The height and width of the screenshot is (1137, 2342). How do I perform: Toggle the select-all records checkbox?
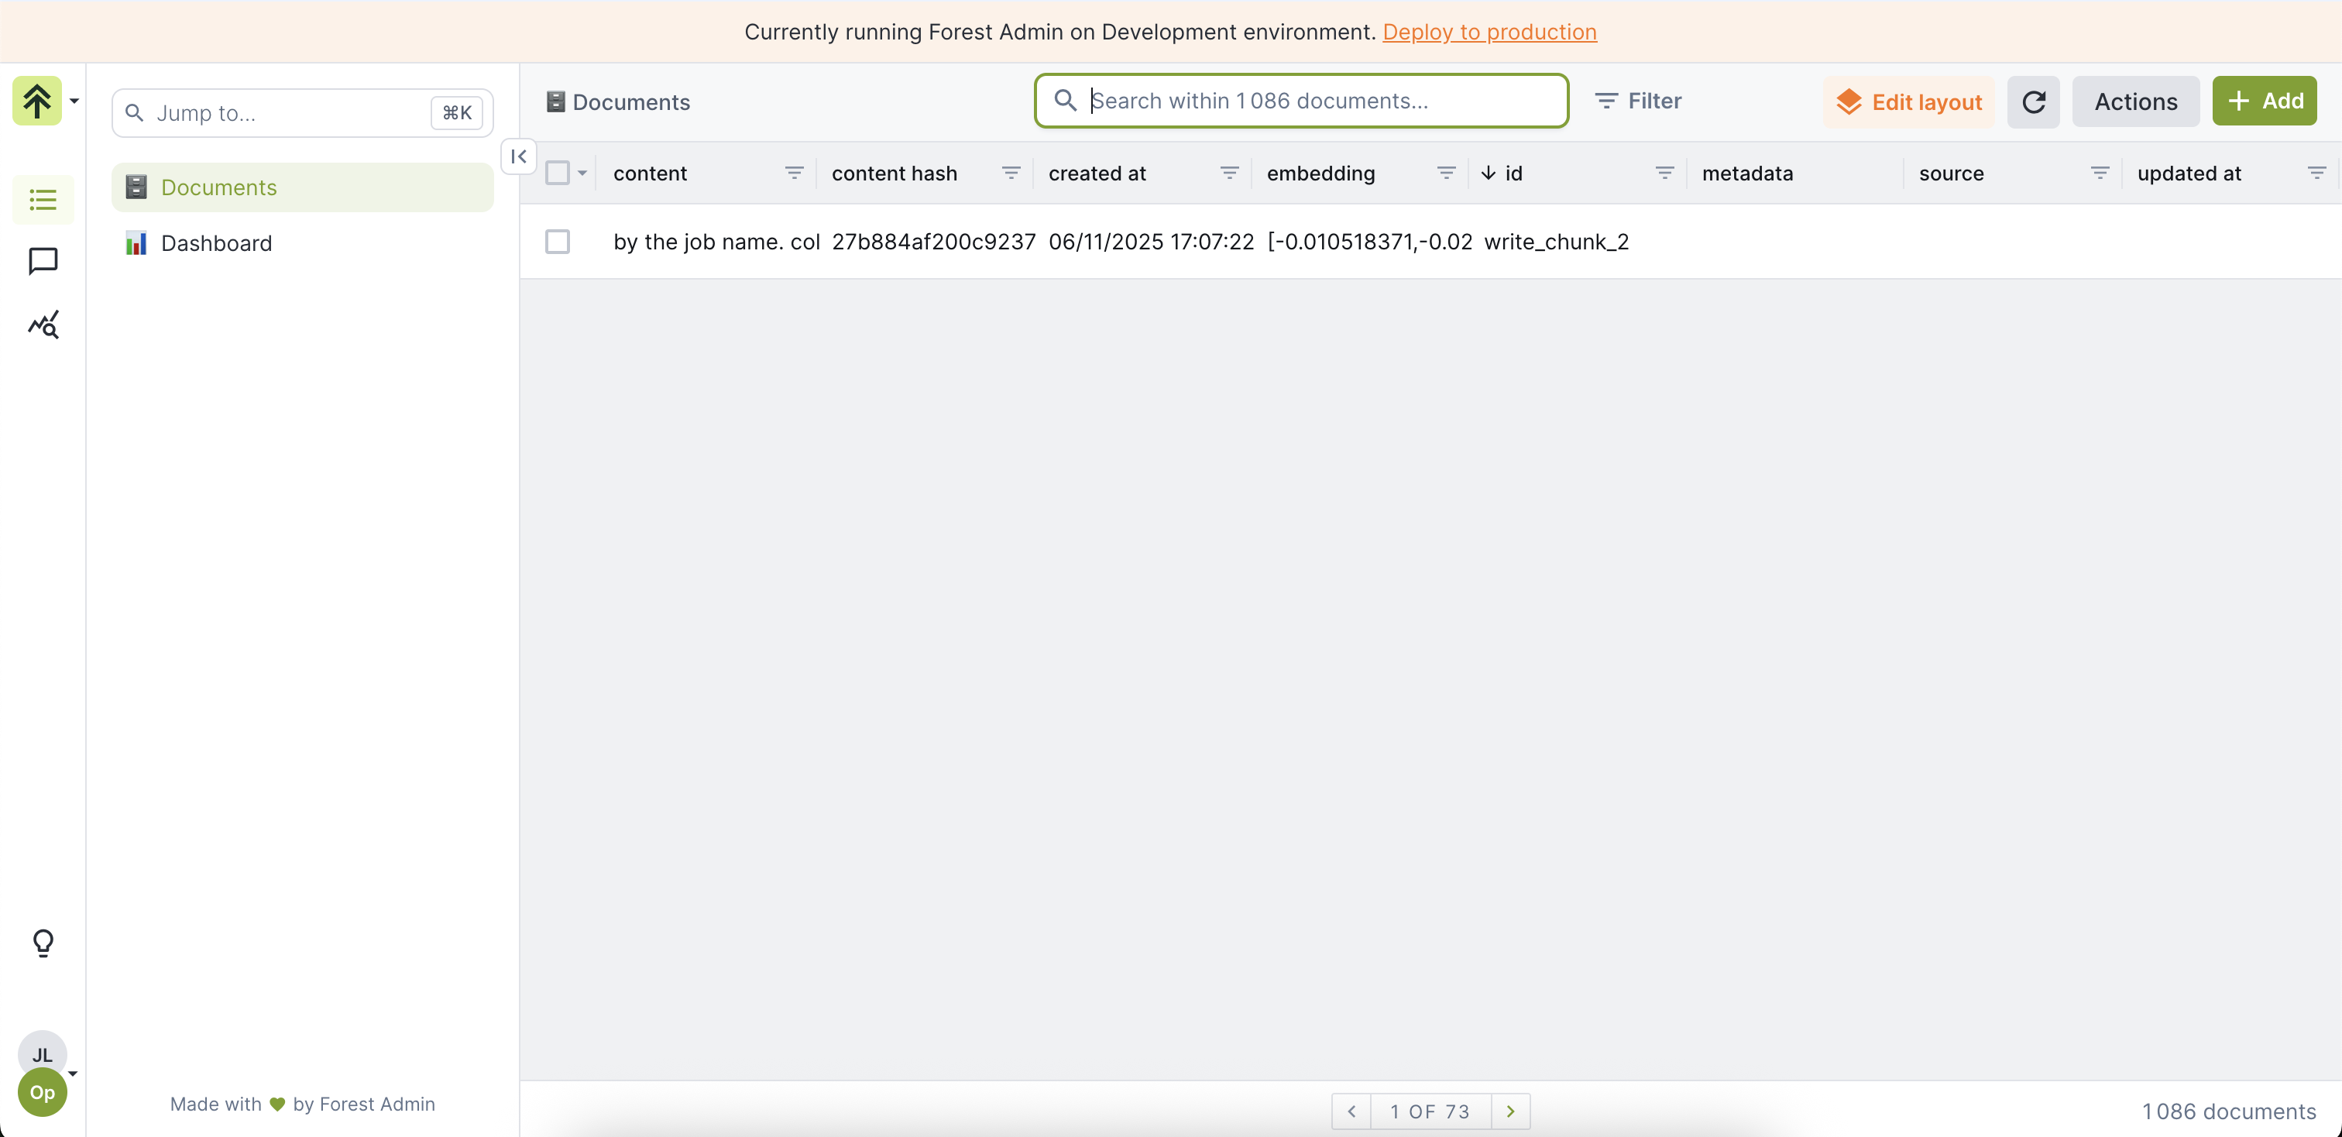[558, 173]
